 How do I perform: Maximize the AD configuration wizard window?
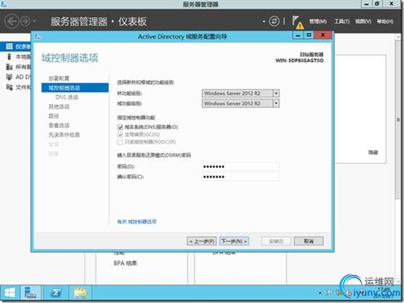pyautogui.click(x=309, y=35)
